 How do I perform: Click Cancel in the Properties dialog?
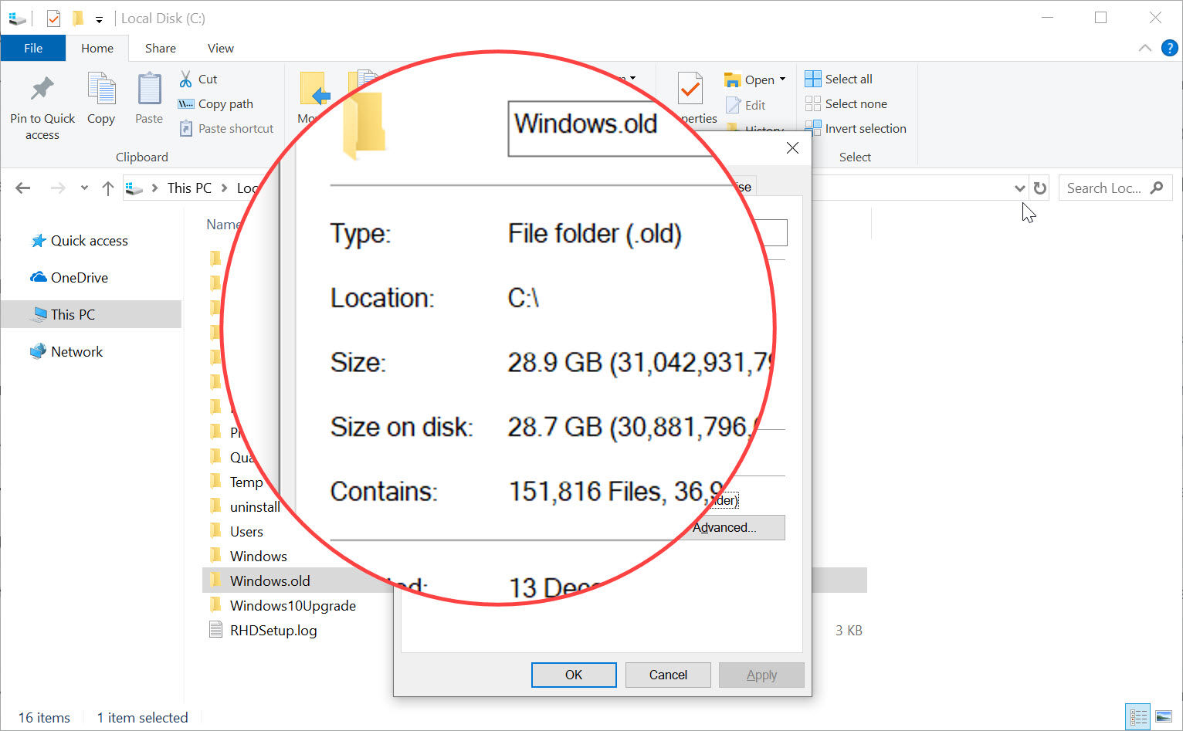[x=668, y=675]
